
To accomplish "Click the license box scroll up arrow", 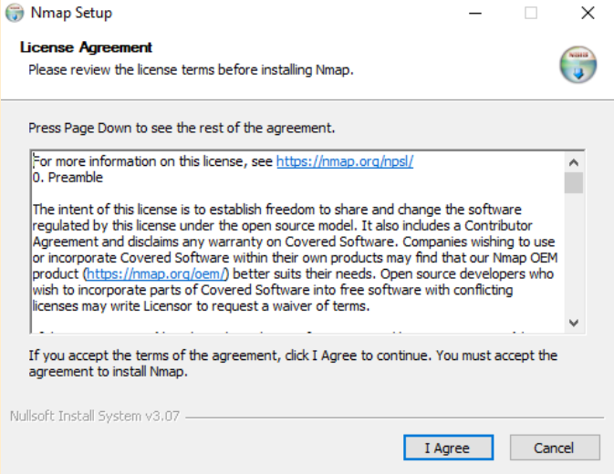I will coord(574,162).
